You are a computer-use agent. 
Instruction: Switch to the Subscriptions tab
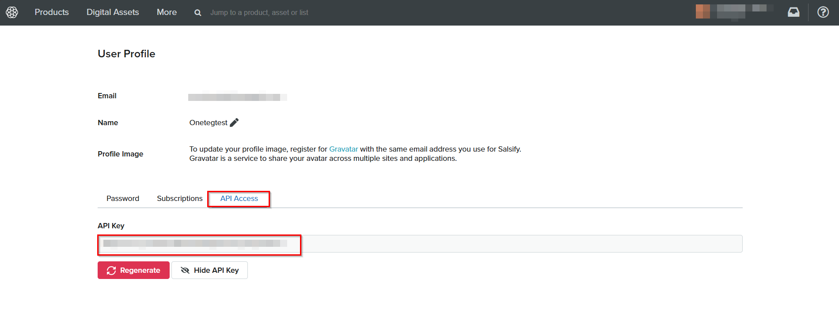tap(179, 198)
